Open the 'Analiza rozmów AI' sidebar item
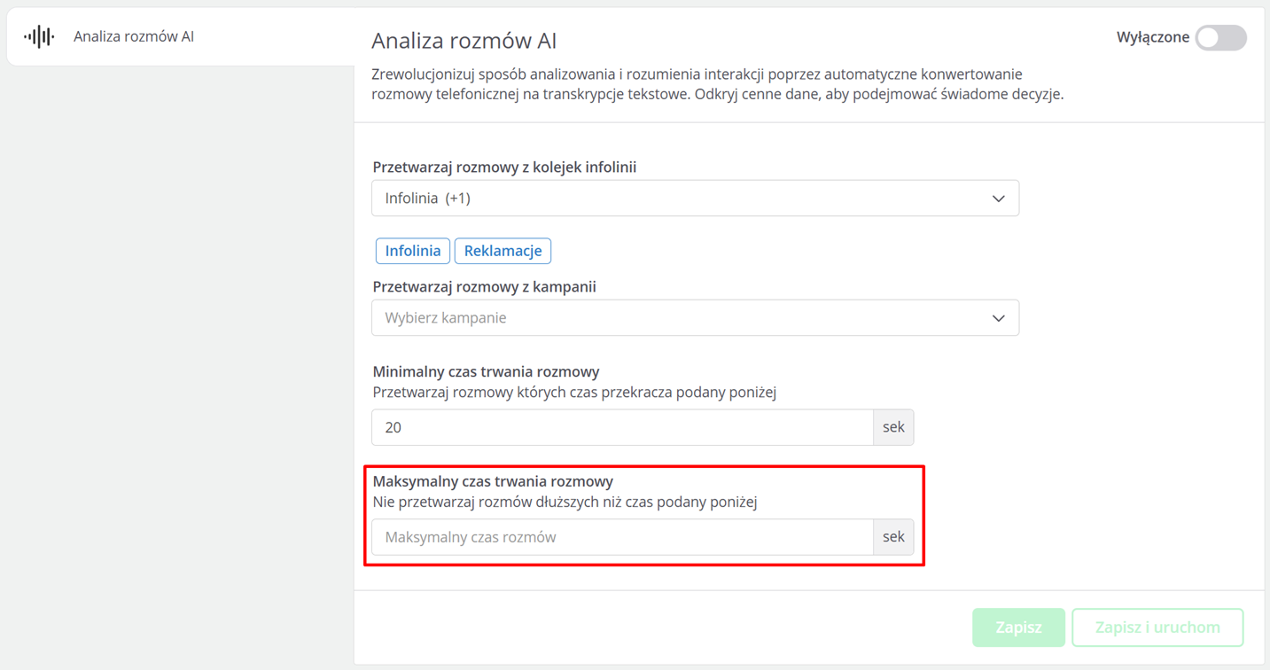The width and height of the screenshot is (1270, 670). pos(134,36)
